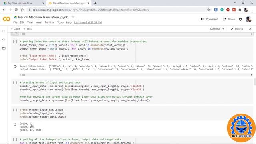Clear output icon of shapes cell
The image size is (256, 144).
tap(15, 124)
